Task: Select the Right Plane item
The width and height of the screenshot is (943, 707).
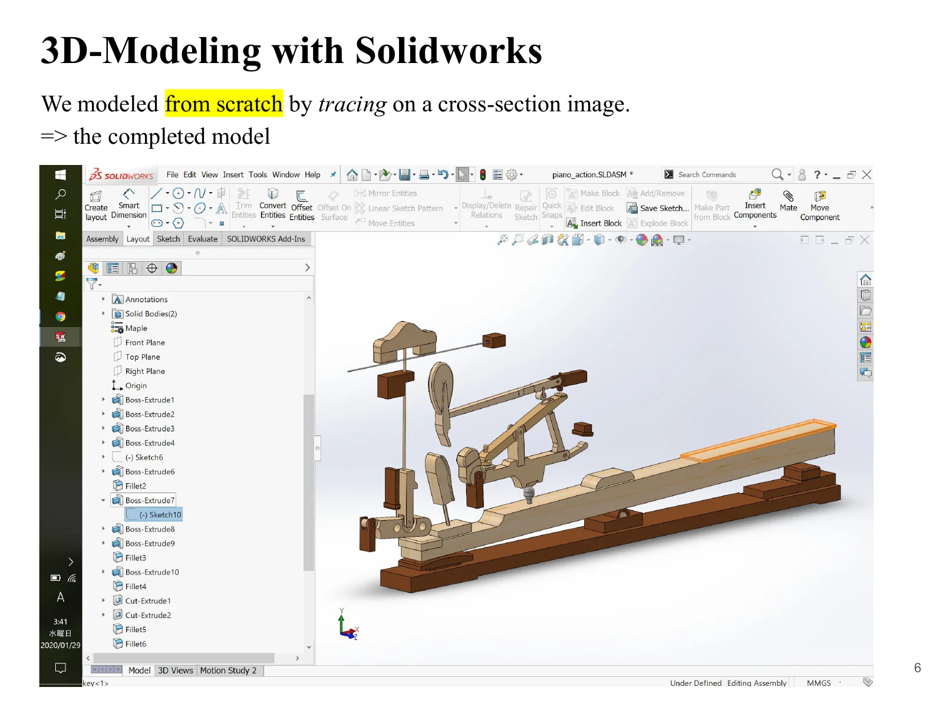Action: (139, 371)
